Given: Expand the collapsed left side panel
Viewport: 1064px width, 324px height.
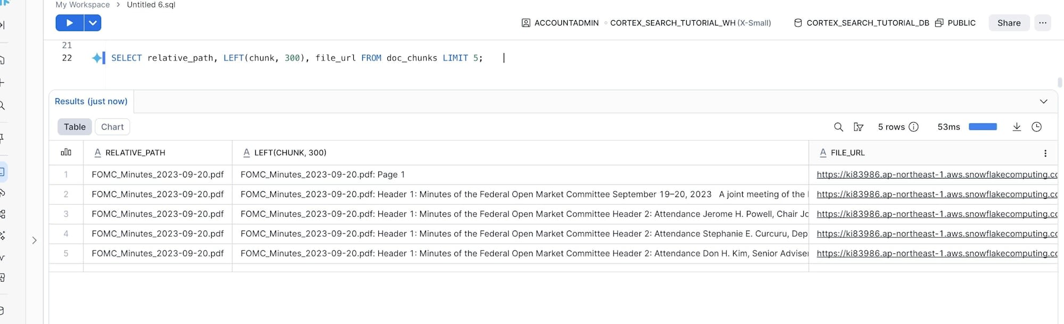Looking at the screenshot, I should 35,241.
